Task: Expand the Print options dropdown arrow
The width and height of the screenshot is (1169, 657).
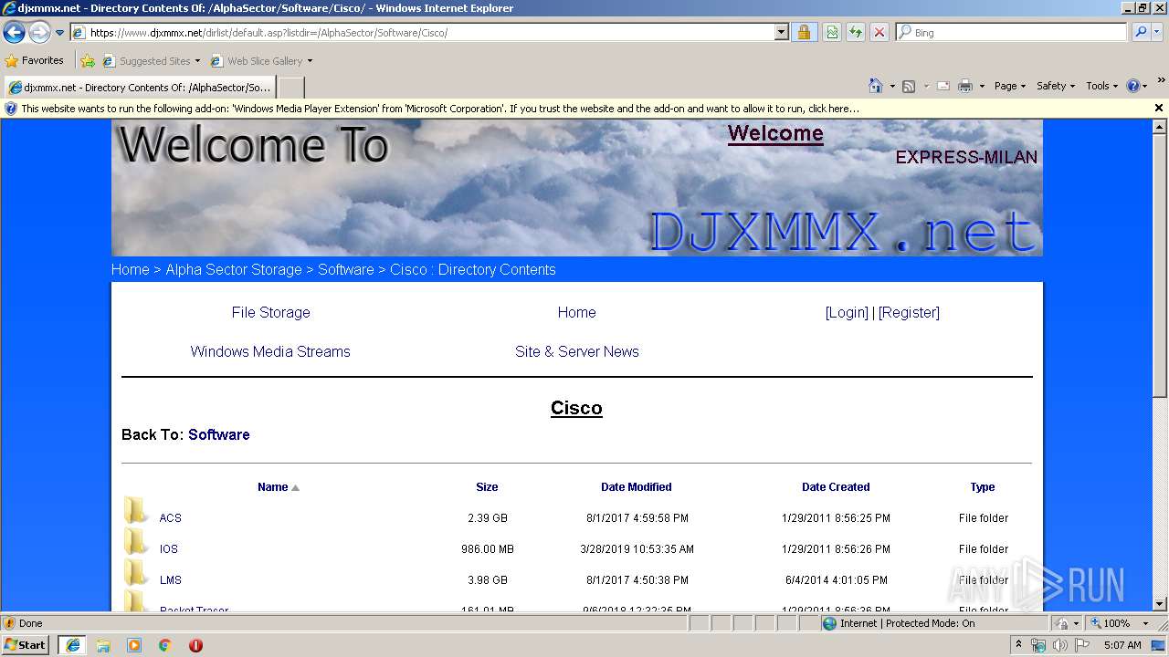Action: click(x=982, y=86)
